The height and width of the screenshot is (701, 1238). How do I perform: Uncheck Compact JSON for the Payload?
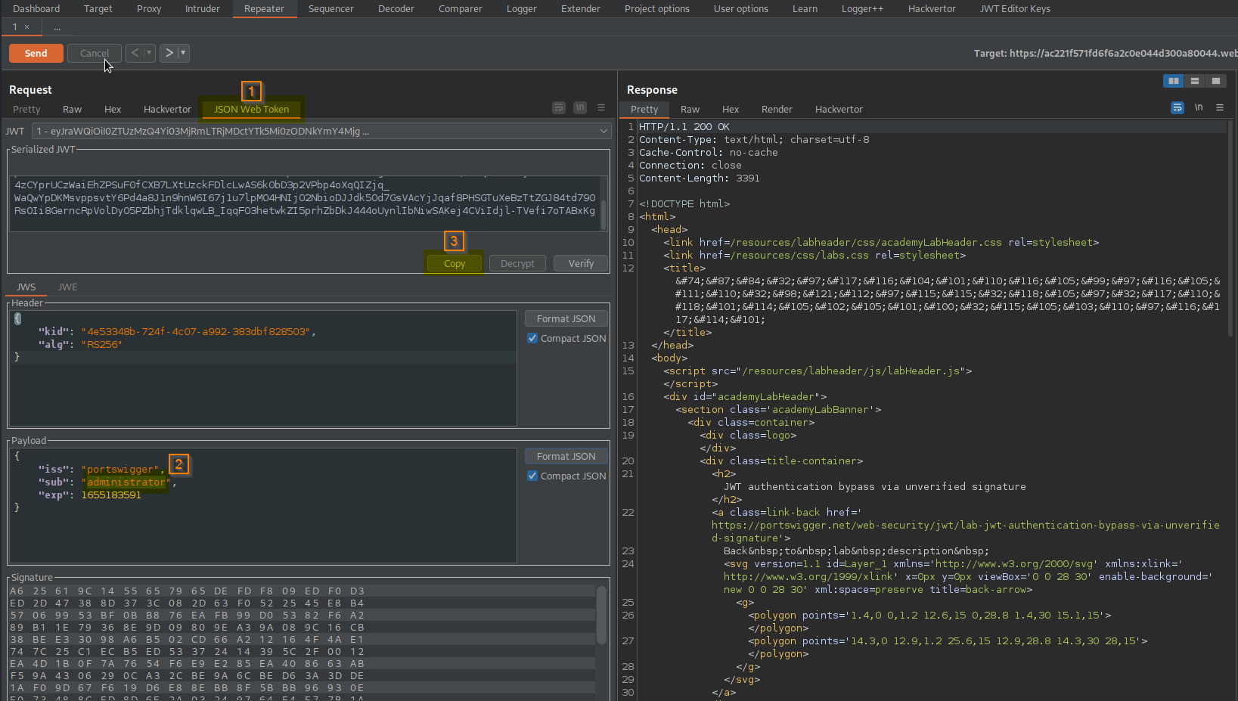[532, 476]
